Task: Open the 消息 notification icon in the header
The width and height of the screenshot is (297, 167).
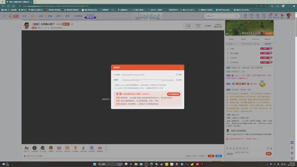Action: click(x=270, y=16)
